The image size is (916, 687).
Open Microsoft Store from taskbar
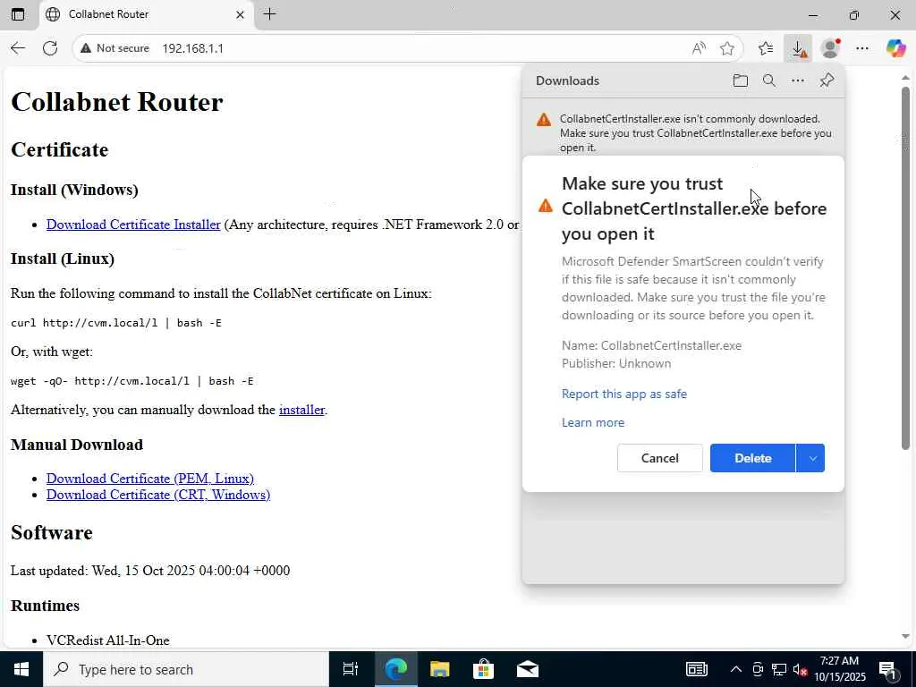(x=484, y=669)
